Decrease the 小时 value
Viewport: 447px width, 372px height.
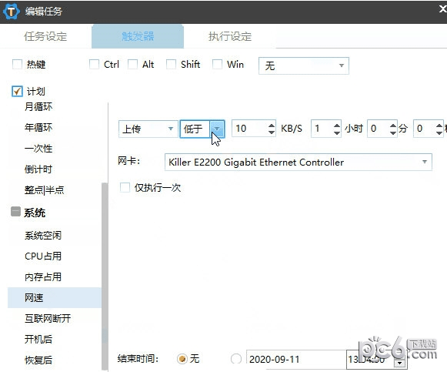click(x=337, y=132)
